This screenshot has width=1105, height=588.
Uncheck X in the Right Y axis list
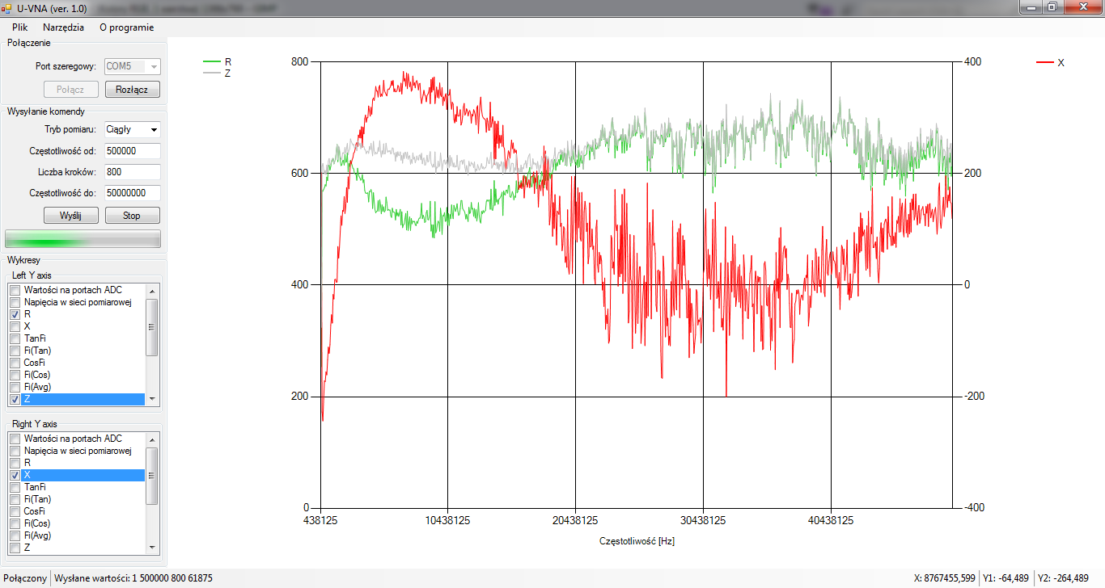pyautogui.click(x=15, y=475)
